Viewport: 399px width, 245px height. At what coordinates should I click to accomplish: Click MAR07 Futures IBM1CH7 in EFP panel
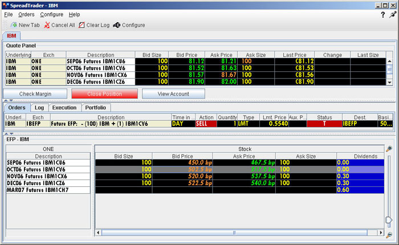48,190
